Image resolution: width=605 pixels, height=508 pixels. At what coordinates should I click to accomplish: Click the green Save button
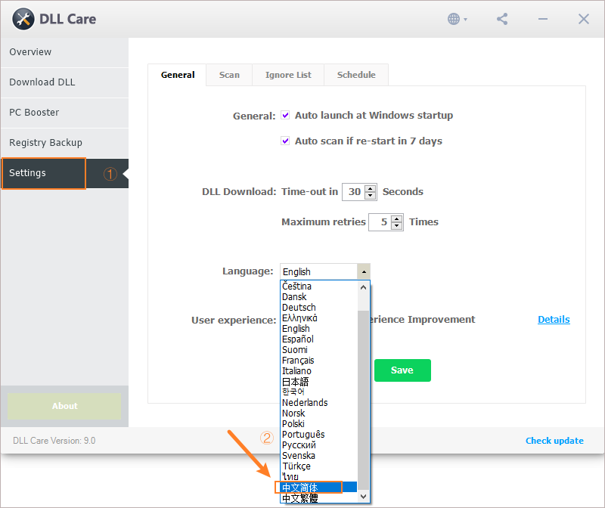[x=402, y=370]
